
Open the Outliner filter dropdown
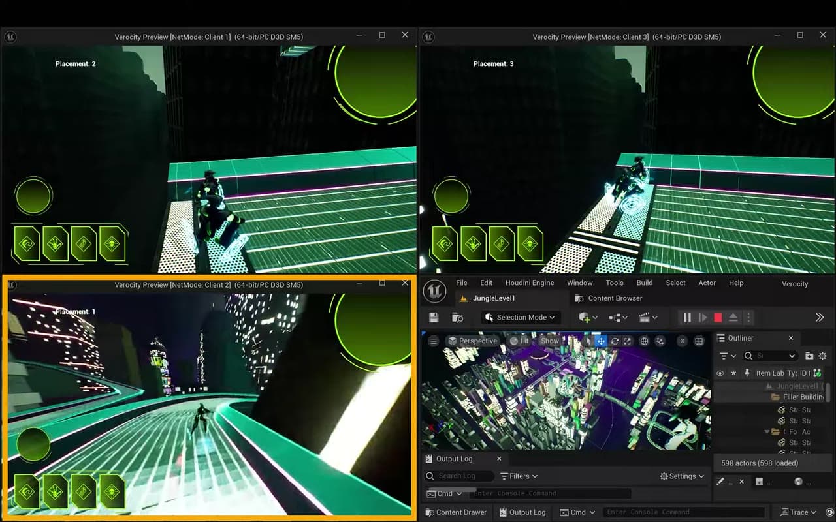point(727,356)
